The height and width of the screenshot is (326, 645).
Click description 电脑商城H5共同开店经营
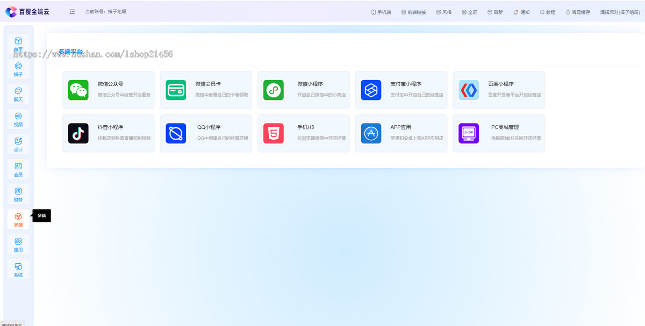click(x=517, y=138)
